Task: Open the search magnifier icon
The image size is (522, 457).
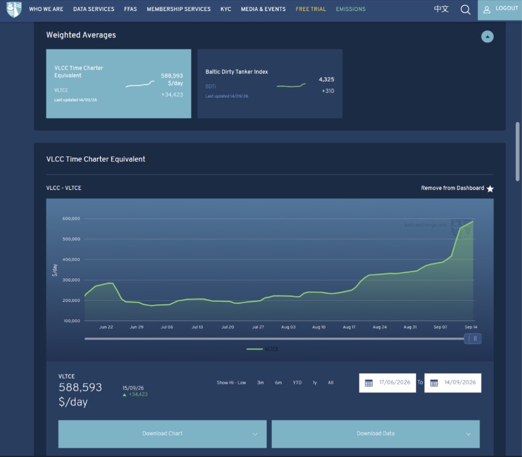Action: pyautogui.click(x=465, y=10)
